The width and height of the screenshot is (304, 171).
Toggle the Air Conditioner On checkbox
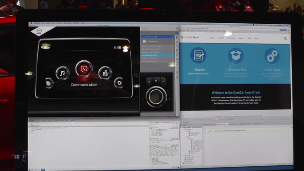click(x=144, y=41)
